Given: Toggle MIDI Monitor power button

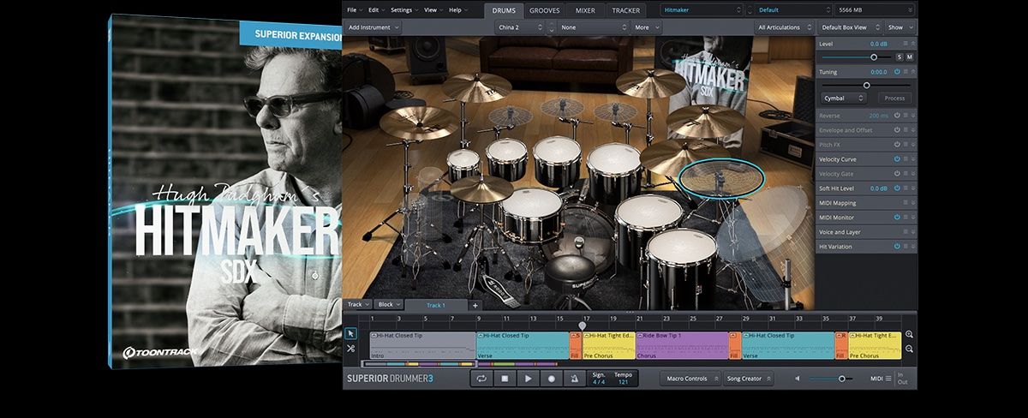Looking at the screenshot, I should 897,218.
